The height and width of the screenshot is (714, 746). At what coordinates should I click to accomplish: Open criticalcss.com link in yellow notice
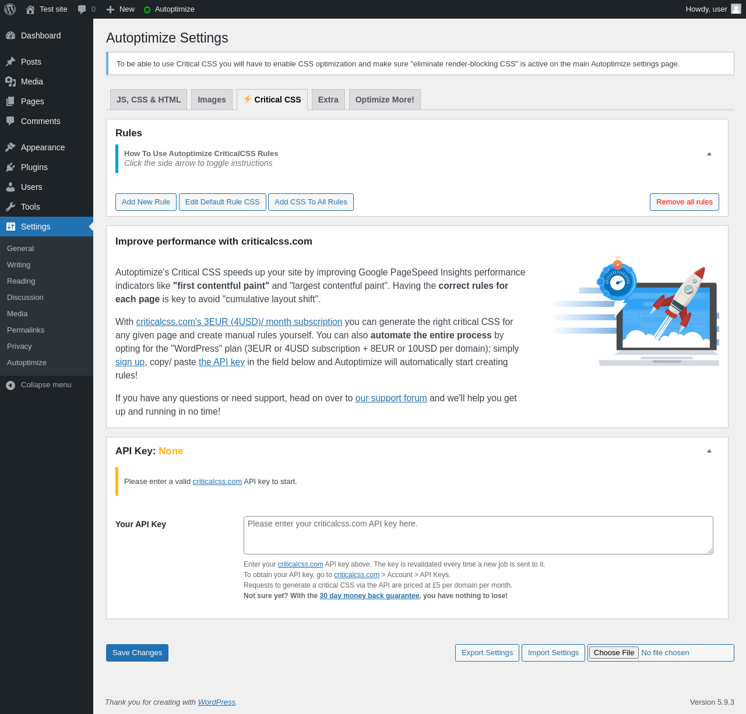(217, 482)
